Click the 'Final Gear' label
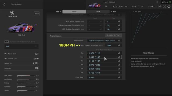Screen dimensions: 172x96 (79, 77)
